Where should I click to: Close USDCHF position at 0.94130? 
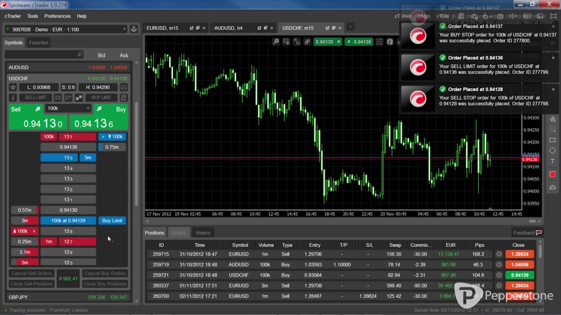click(x=520, y=275)
